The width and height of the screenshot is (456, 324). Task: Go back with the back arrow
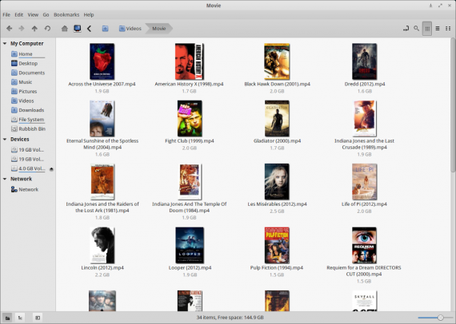click(10, 29)
